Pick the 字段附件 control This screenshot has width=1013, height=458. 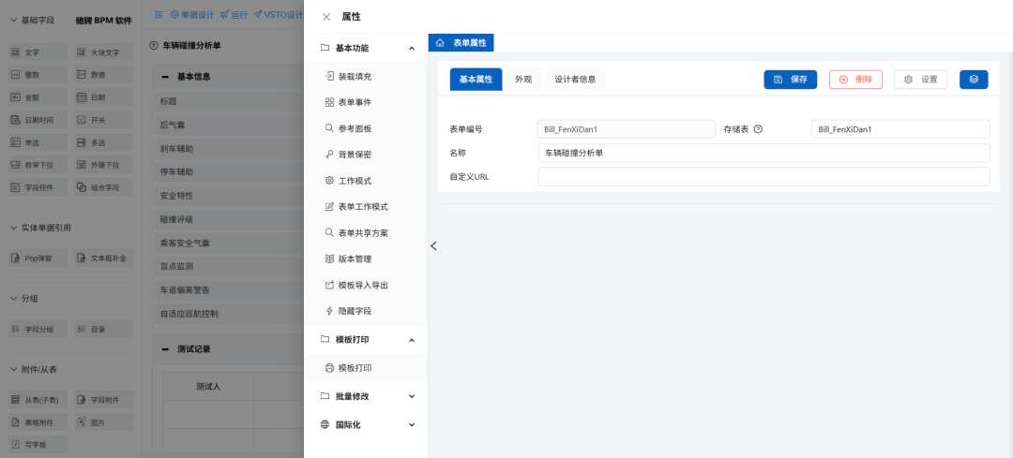(103, 400)
